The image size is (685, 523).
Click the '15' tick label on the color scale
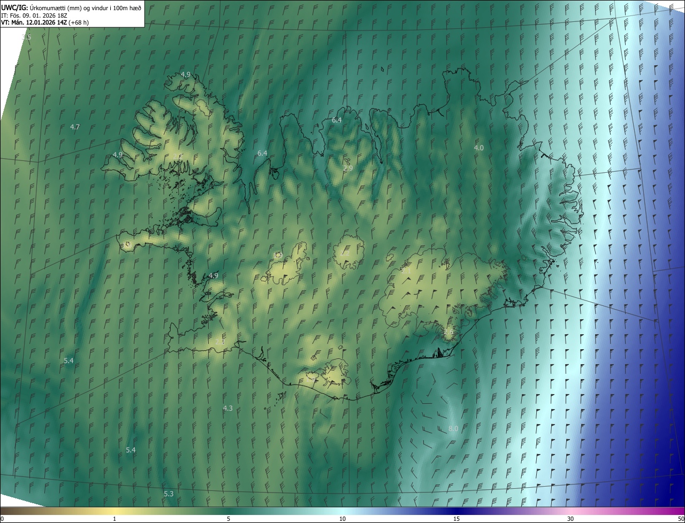pyautogui.click(x=456, y=519)
